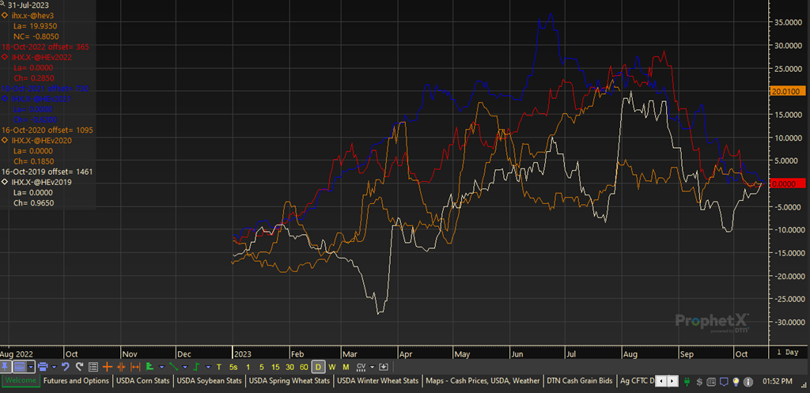Viewport: 810px width, 393px height.
Task: Select the orange crosshair cursor tool
Action: 108,367
